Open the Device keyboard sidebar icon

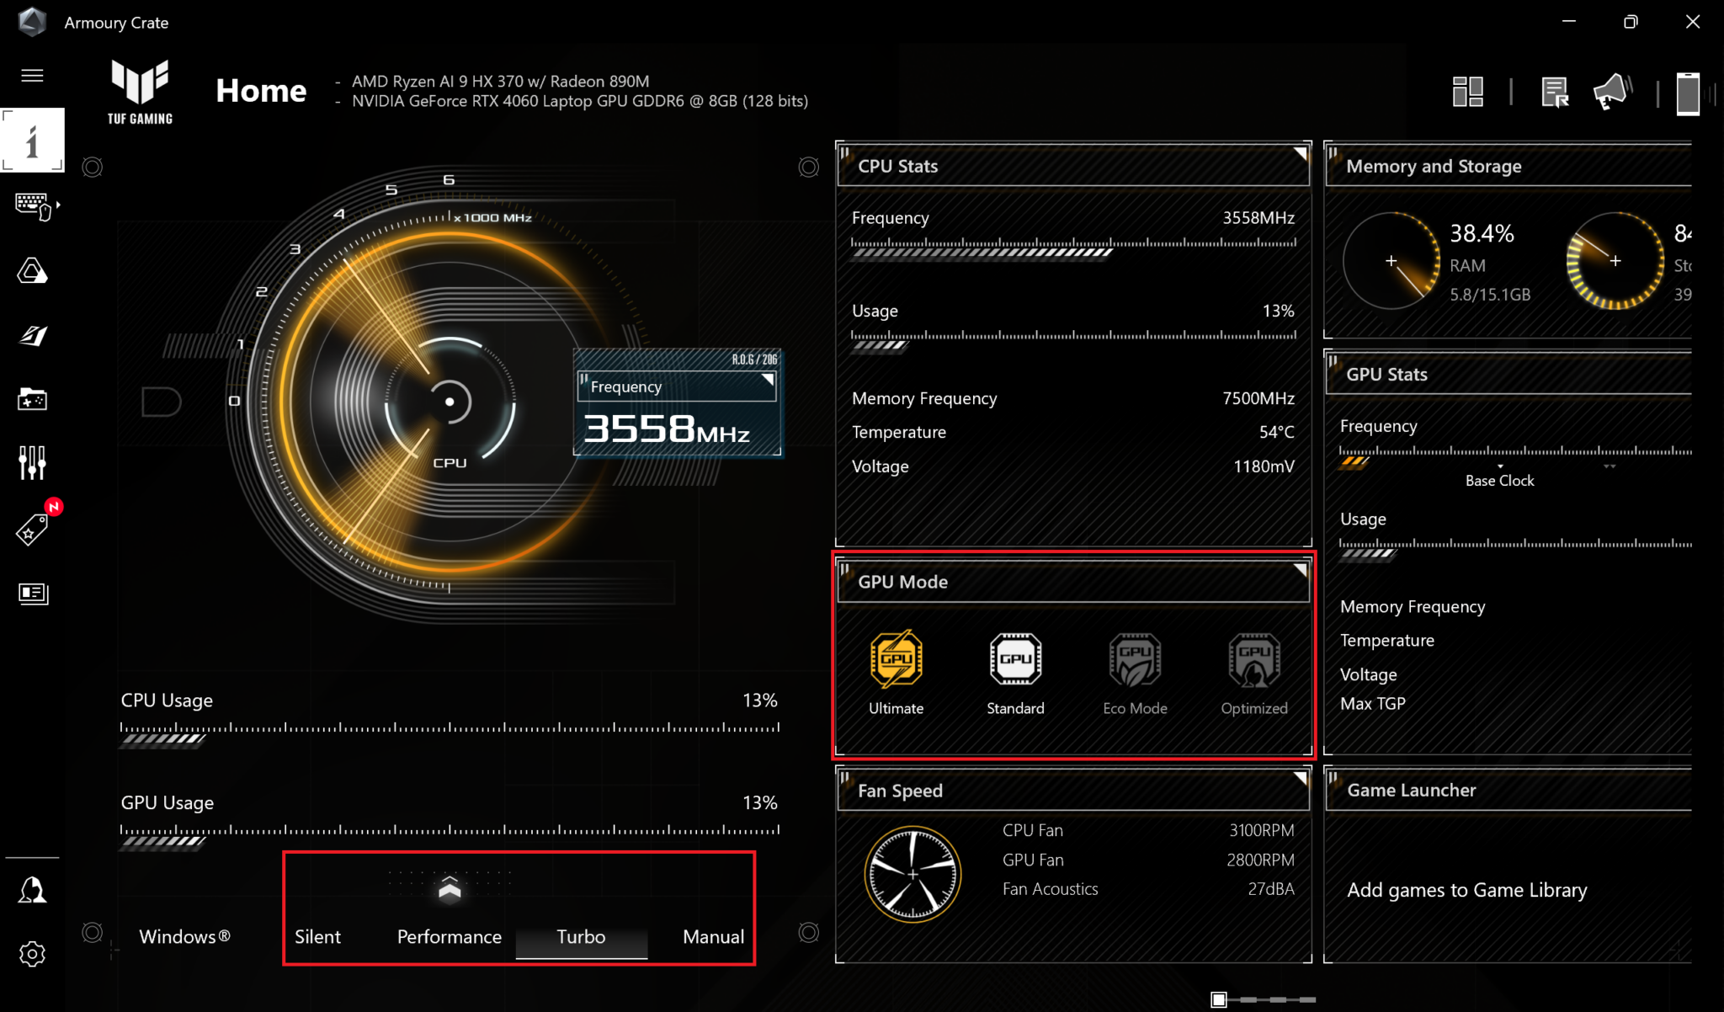pos(34,205)
